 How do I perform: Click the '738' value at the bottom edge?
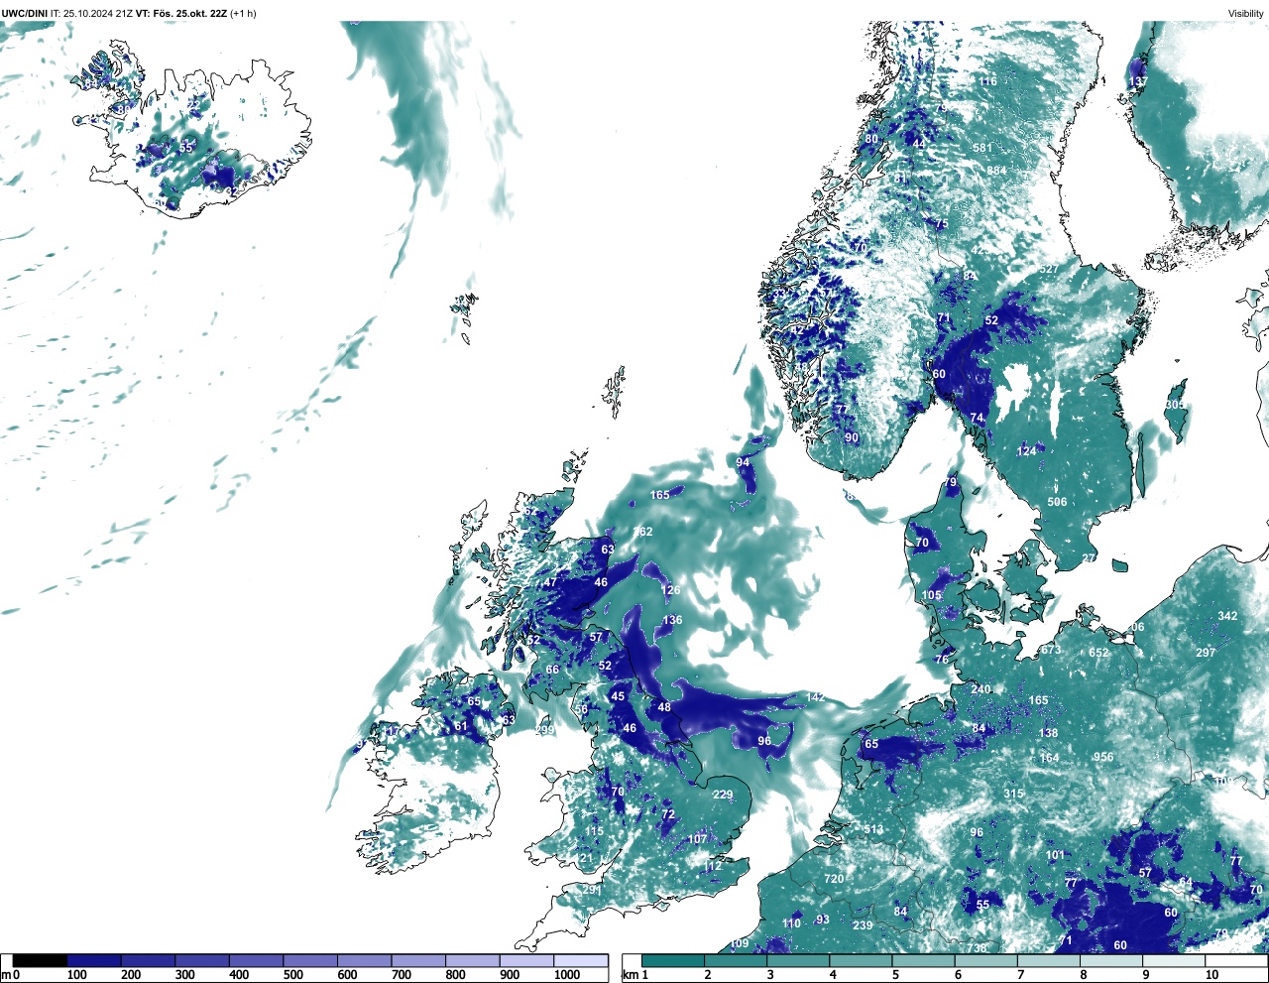coord(978,948)
